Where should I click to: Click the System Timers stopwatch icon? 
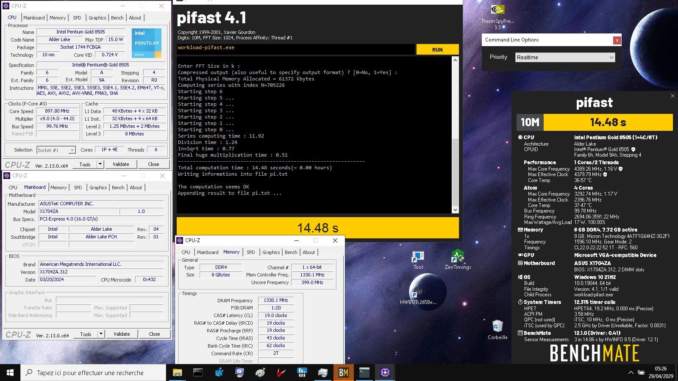click(520, 302)
